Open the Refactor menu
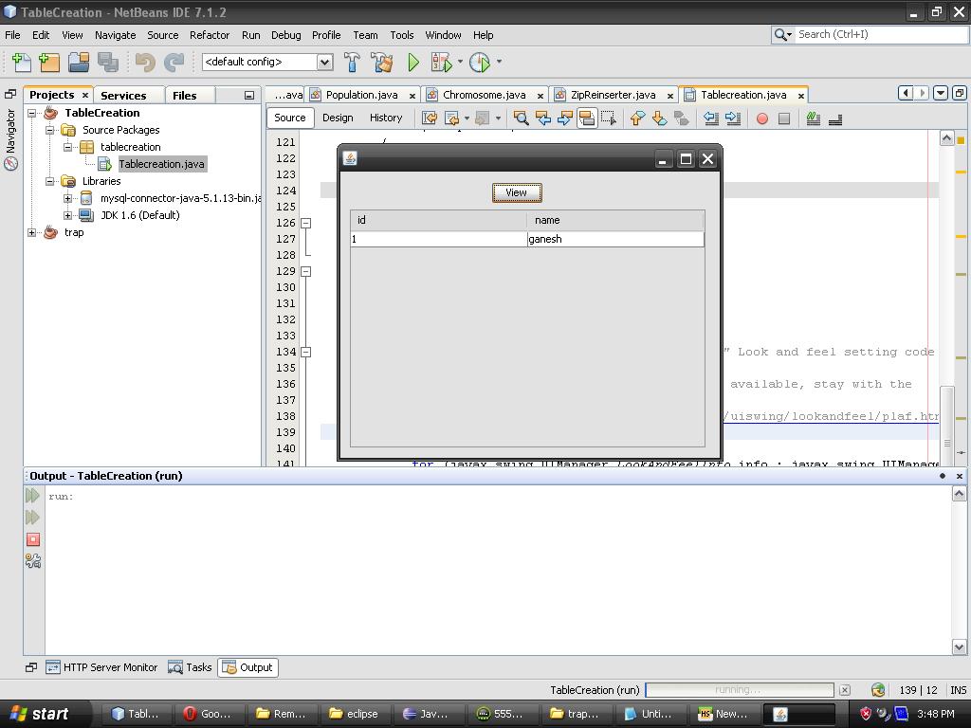 [x=209, y=35]
